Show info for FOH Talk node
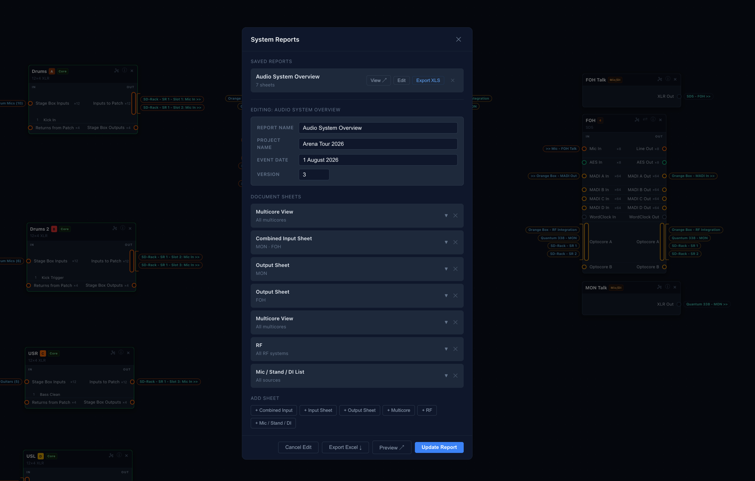This screenshot has width=755, height=481. 668,79
